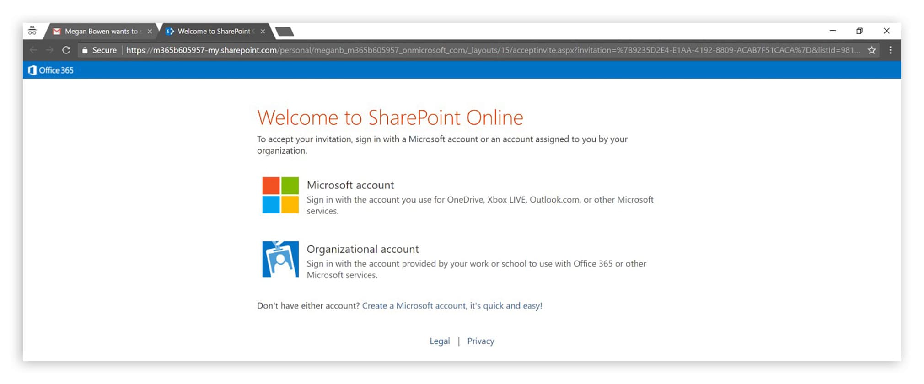Reload the page with the refresh icon
924x384 pixels.
click(66, 50)
